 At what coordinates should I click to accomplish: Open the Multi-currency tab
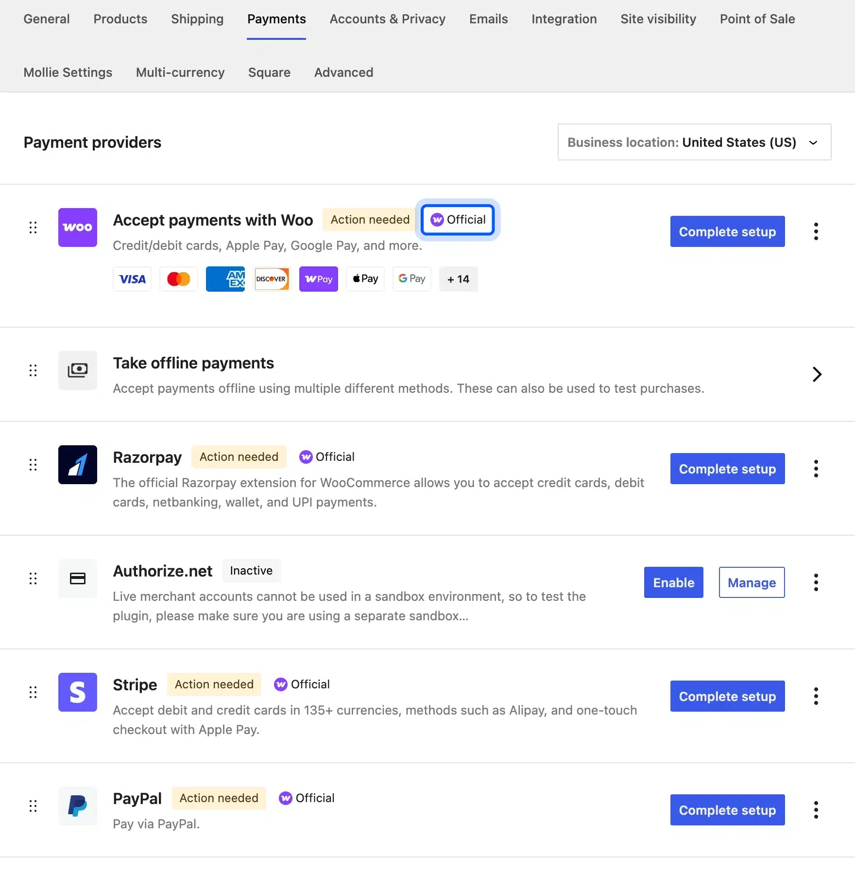[180, 72]
